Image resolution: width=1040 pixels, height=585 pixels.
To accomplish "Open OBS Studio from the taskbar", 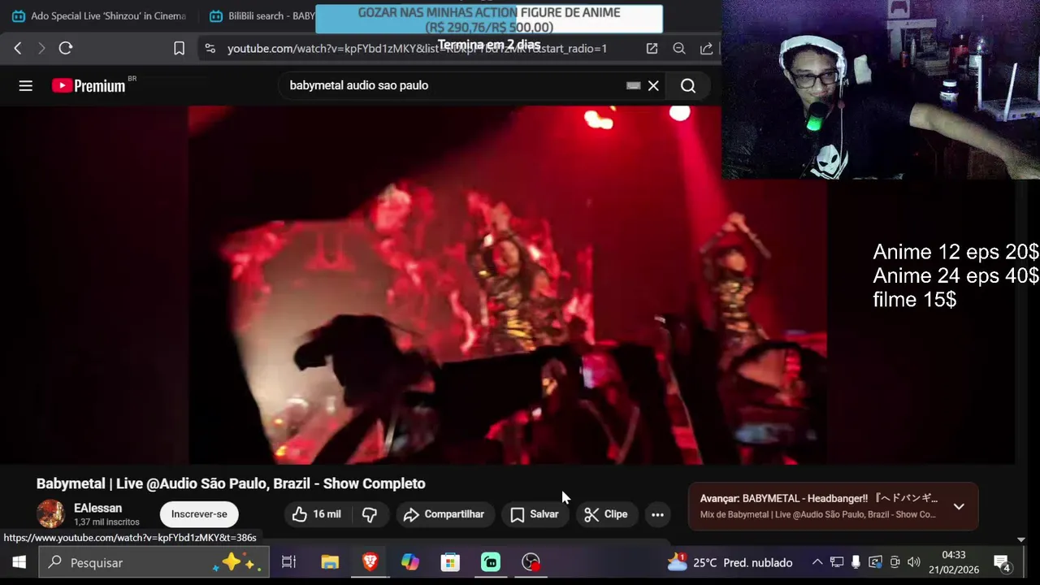I will (x=531, y=562).
